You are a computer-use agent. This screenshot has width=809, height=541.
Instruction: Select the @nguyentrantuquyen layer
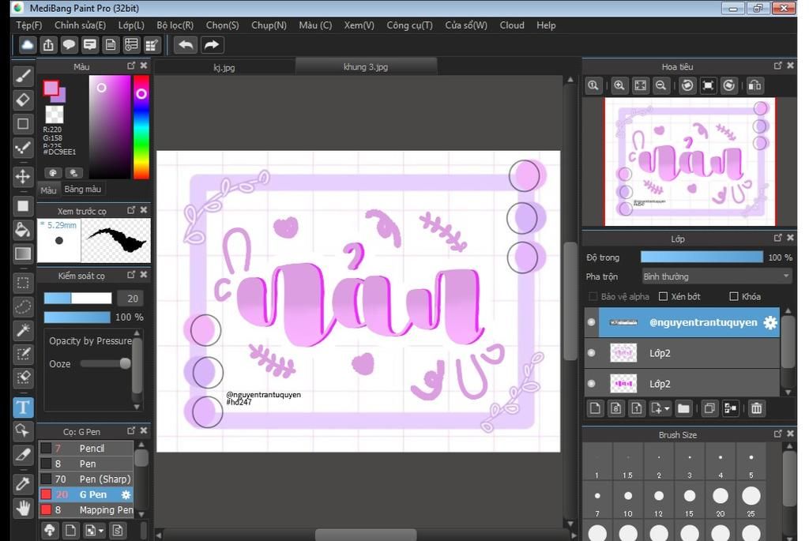tap(682, 322)
